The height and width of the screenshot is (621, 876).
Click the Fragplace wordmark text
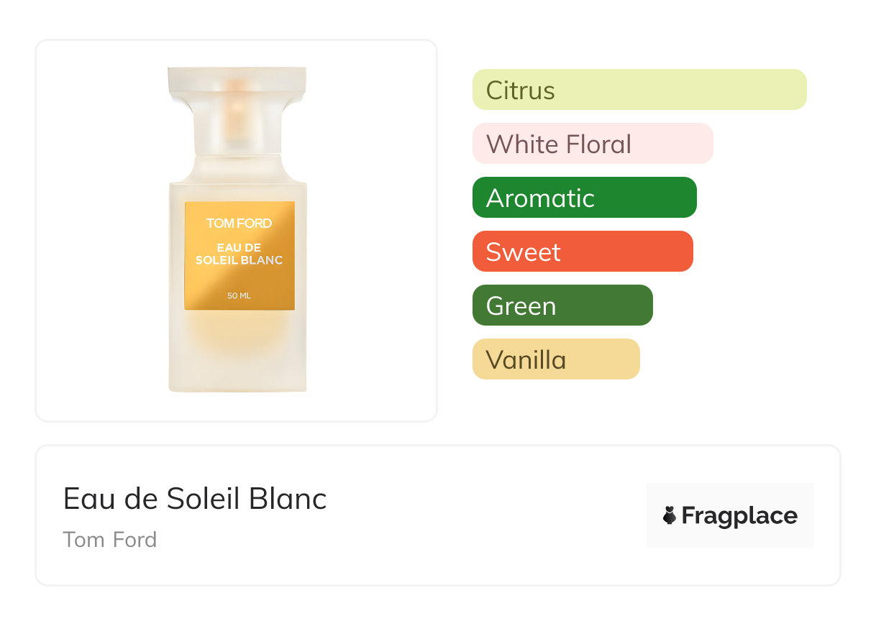(739, 516)
